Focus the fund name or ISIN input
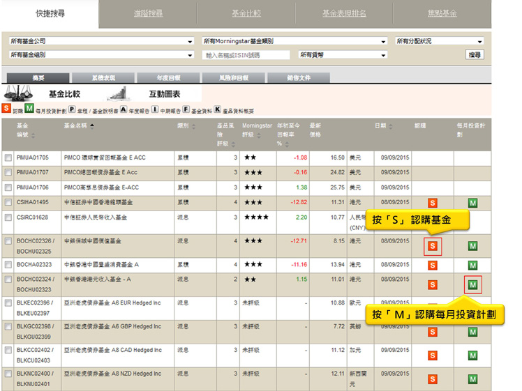The width and height of the screenshot is (522, 391). point(246,55)
